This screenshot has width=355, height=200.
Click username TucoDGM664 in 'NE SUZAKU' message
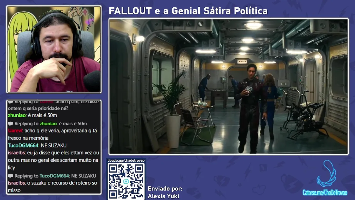23,146
